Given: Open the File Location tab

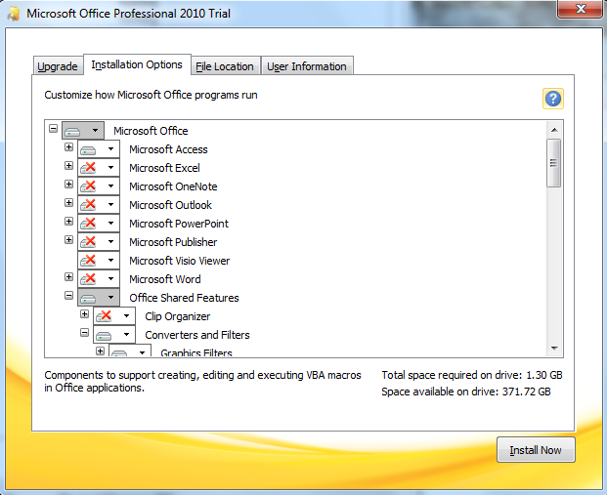Looking at the screenshot, I should (x=225, y=66).
